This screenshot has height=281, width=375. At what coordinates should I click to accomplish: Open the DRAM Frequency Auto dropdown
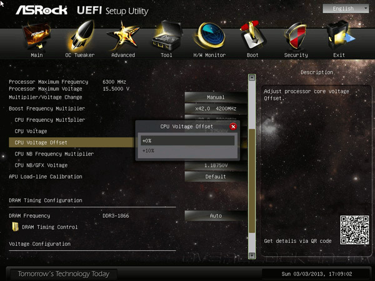216,216
